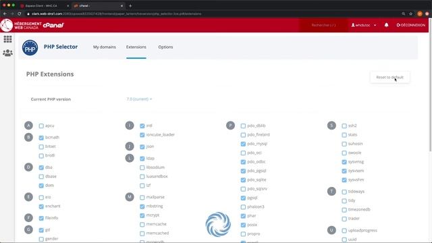432x243 pixels.
Task: Click the PHP Selector logo icon
Action: [30, 48]
